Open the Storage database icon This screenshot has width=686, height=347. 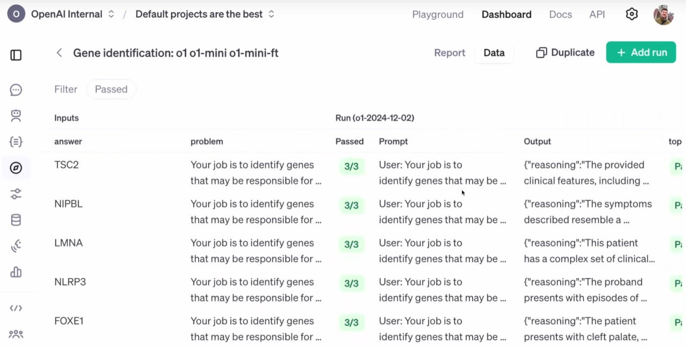16,220
